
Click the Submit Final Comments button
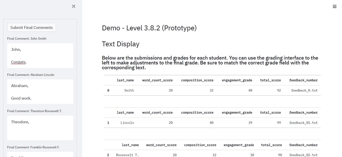pos(32,27)
